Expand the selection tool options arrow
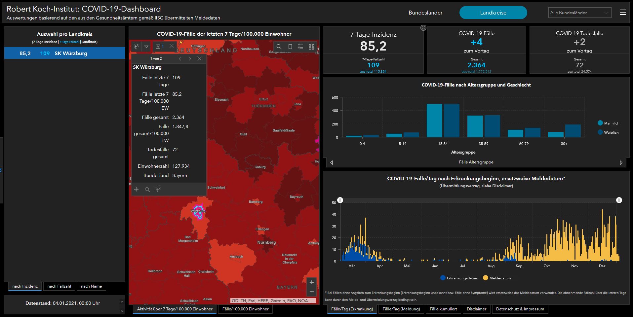 click(x=146, y=47)
